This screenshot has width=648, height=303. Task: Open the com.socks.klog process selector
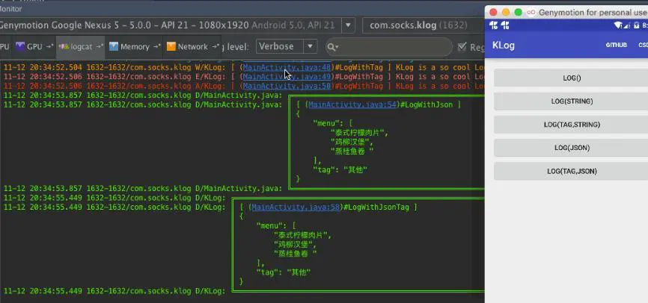[x=424, y=25]
